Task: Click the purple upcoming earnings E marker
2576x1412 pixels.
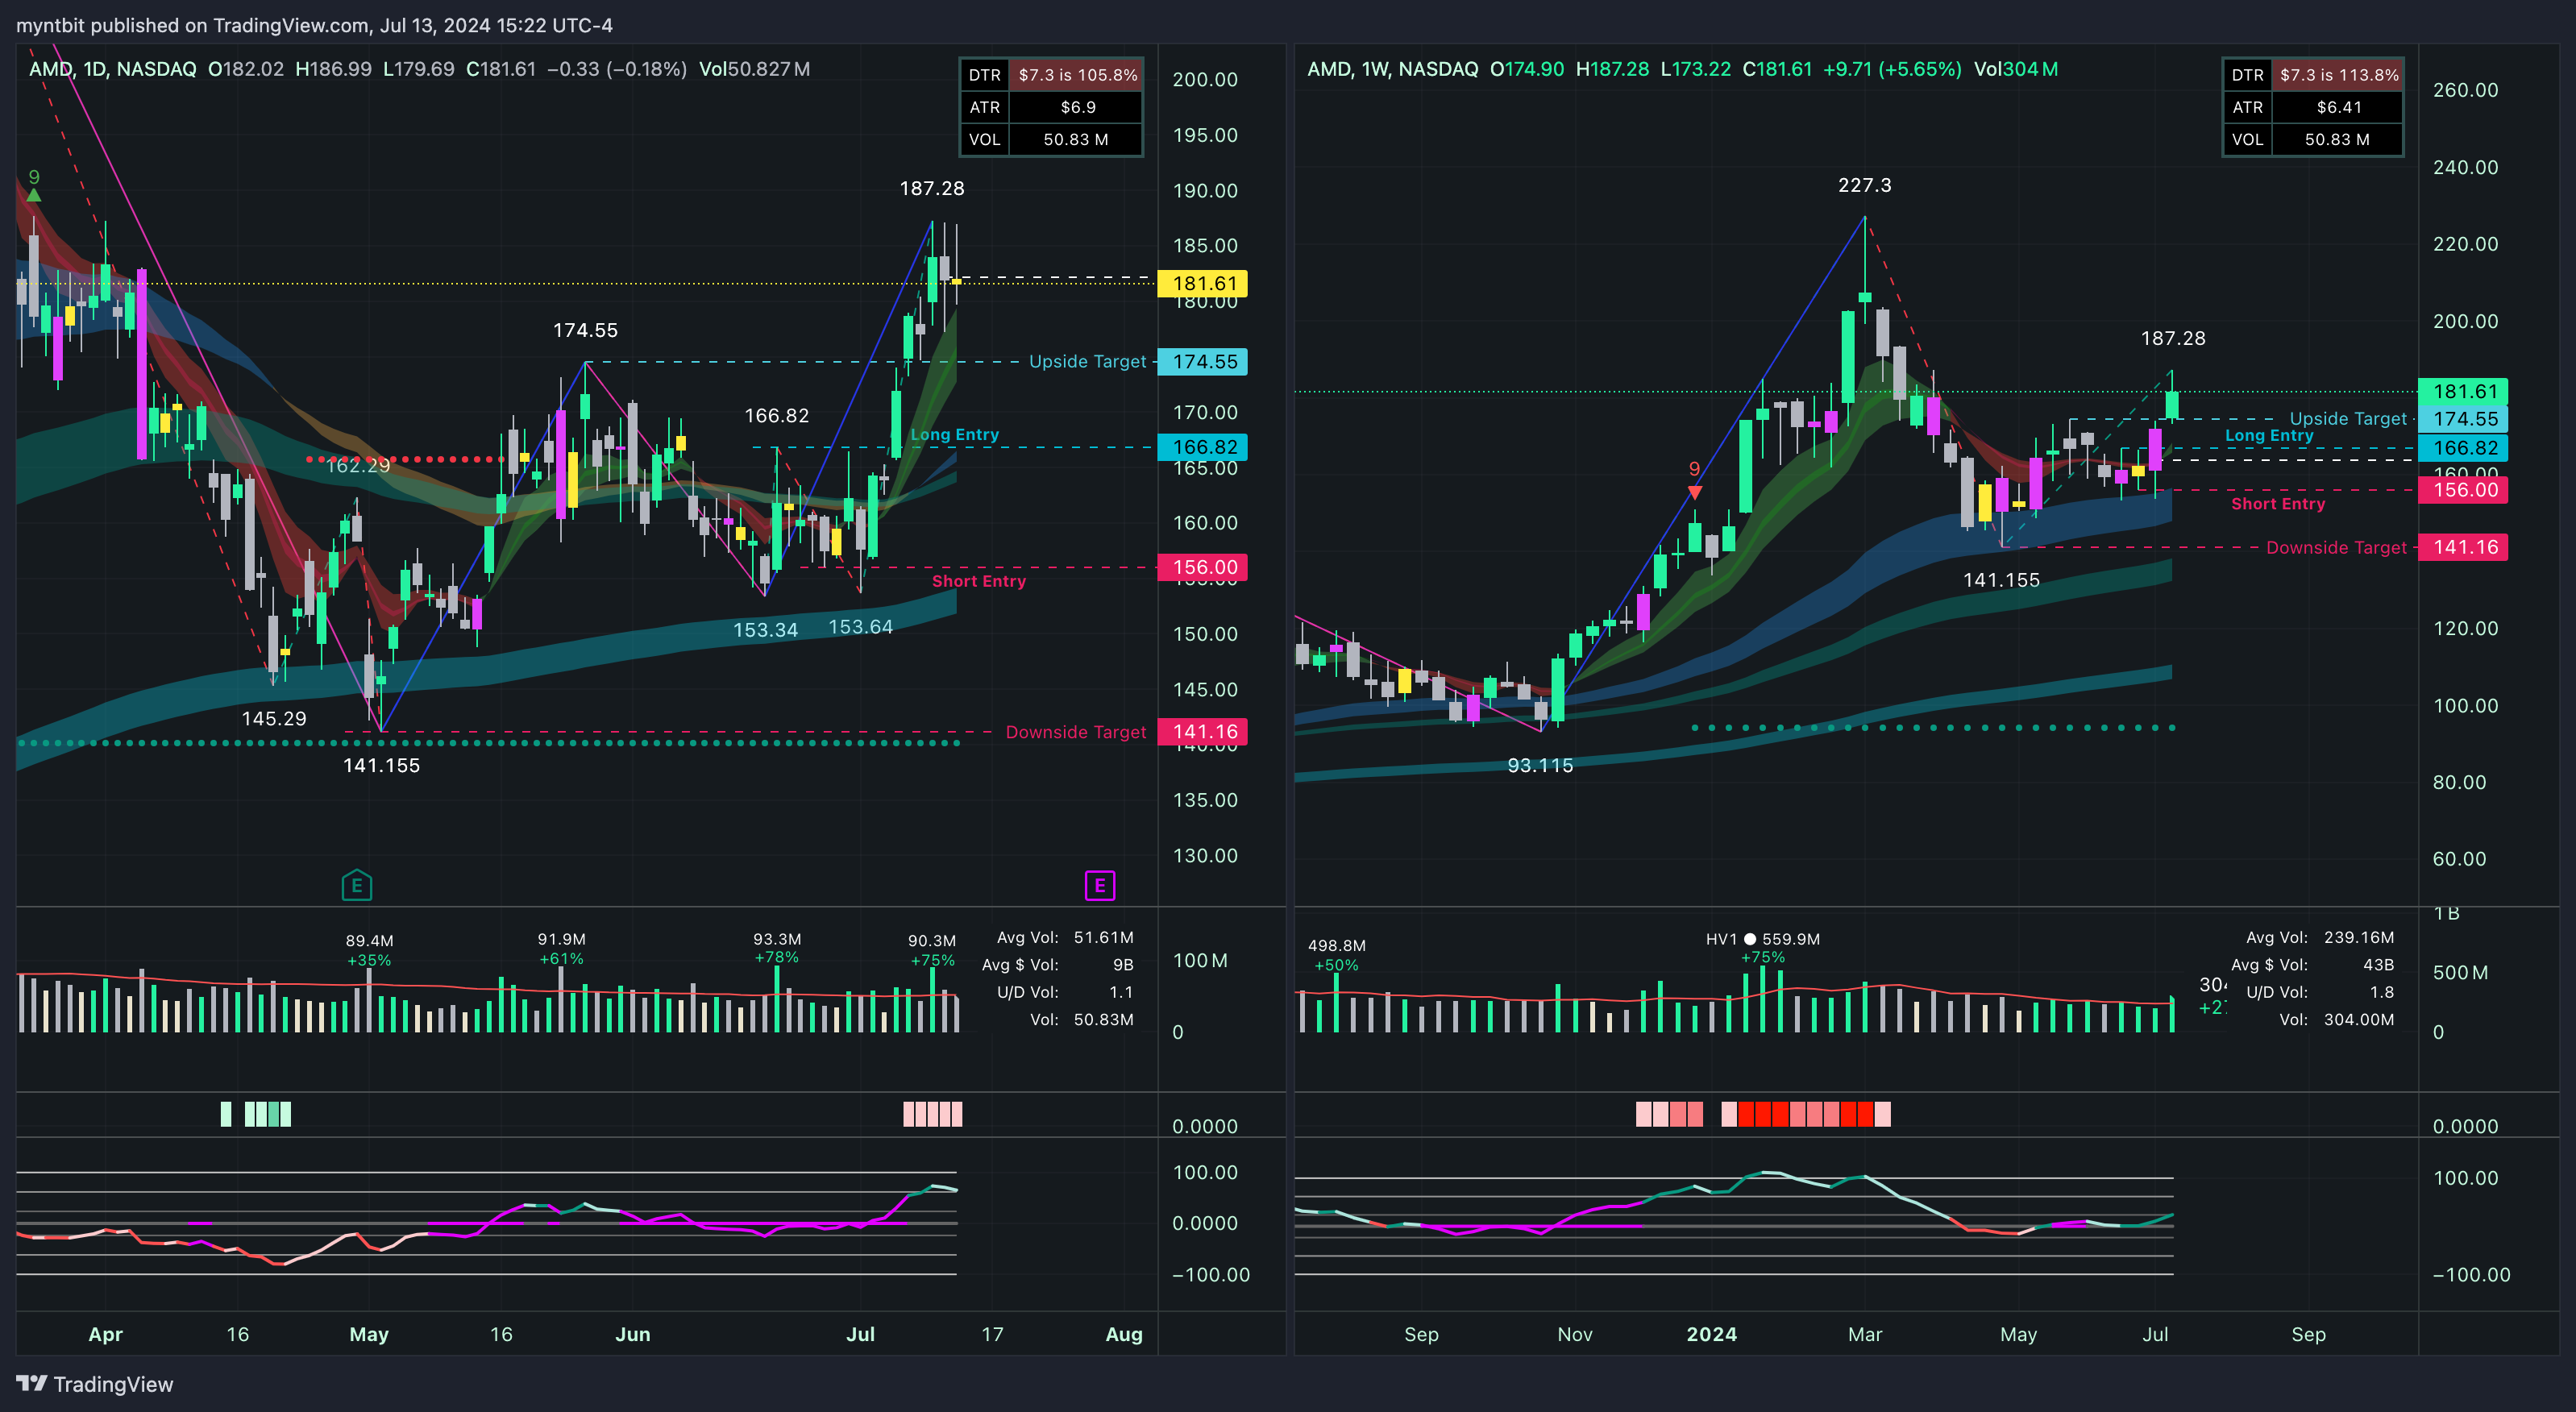Action: point(1100,885)
